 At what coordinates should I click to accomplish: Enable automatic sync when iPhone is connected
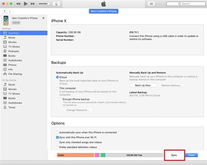(57, 132)
